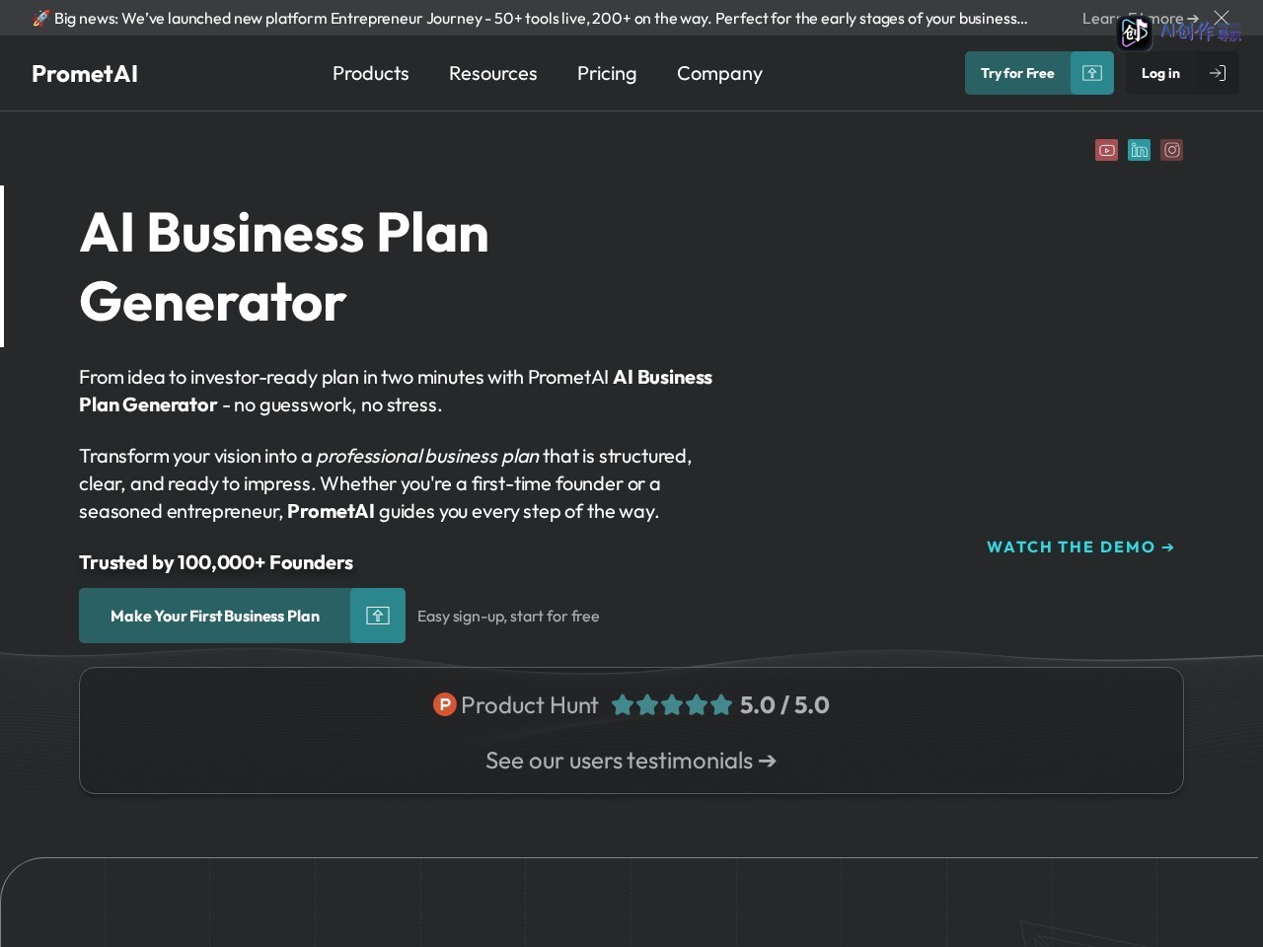
Task: Go to the PrometAI home logo
Action: click(85, 74)
